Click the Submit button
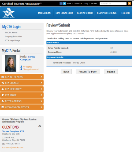134x153 pixels. 111,72
